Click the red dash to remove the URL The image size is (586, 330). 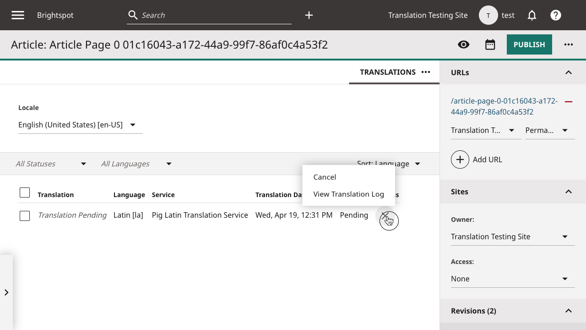point(569,102)
